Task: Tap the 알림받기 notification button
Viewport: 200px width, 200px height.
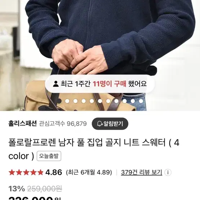Action: [110, 124]
